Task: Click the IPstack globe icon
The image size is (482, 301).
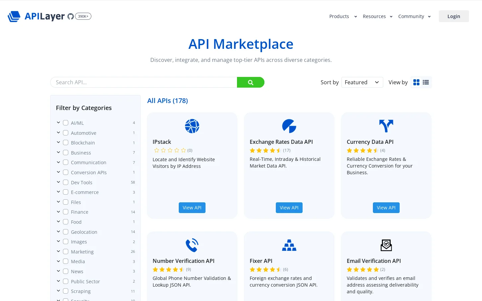Action: point(192,126)
